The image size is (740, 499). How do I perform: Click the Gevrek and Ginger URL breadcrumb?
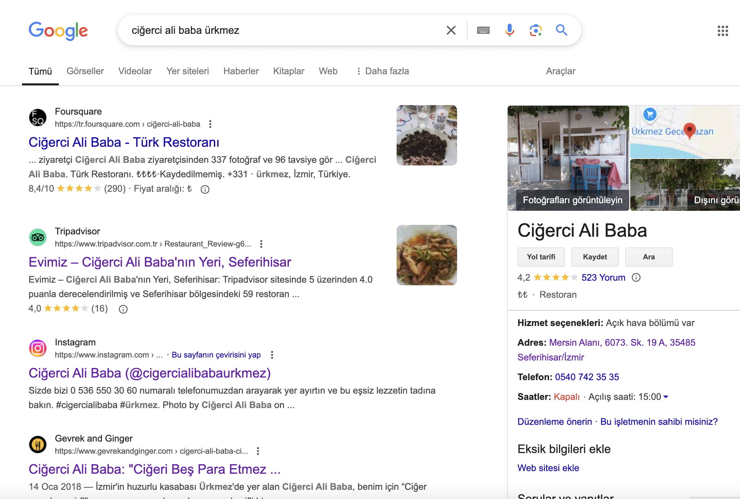151,451
